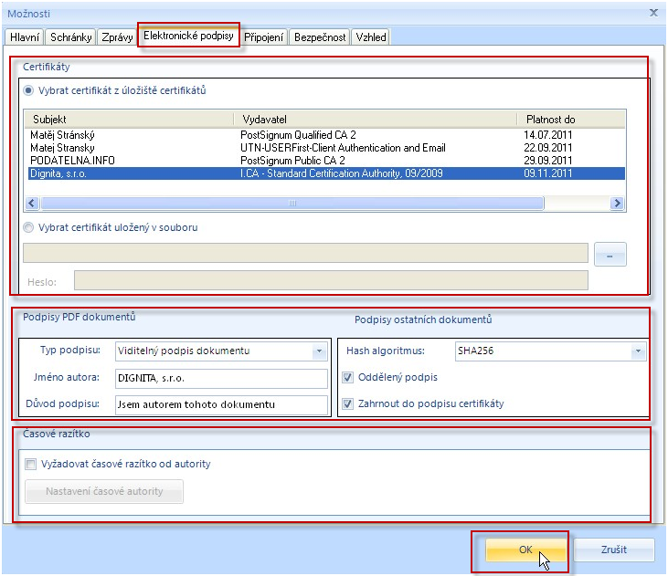Screen dimensions: 668x576
Task: Sort by the Vydavatel column header
Action: (376, 120)
